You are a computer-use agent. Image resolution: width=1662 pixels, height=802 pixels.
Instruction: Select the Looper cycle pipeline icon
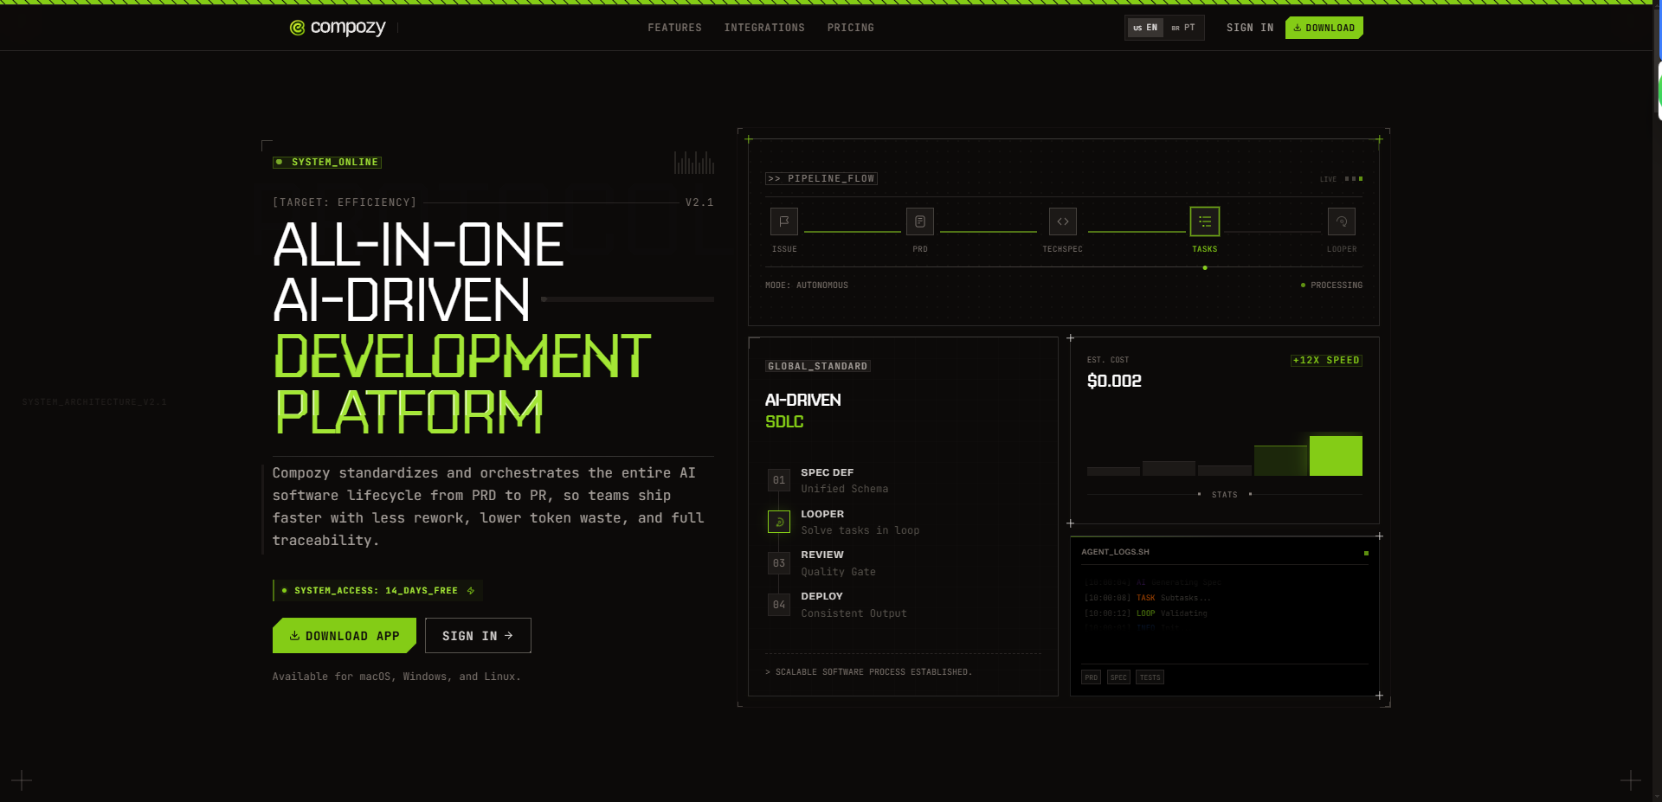point(1341,221)
